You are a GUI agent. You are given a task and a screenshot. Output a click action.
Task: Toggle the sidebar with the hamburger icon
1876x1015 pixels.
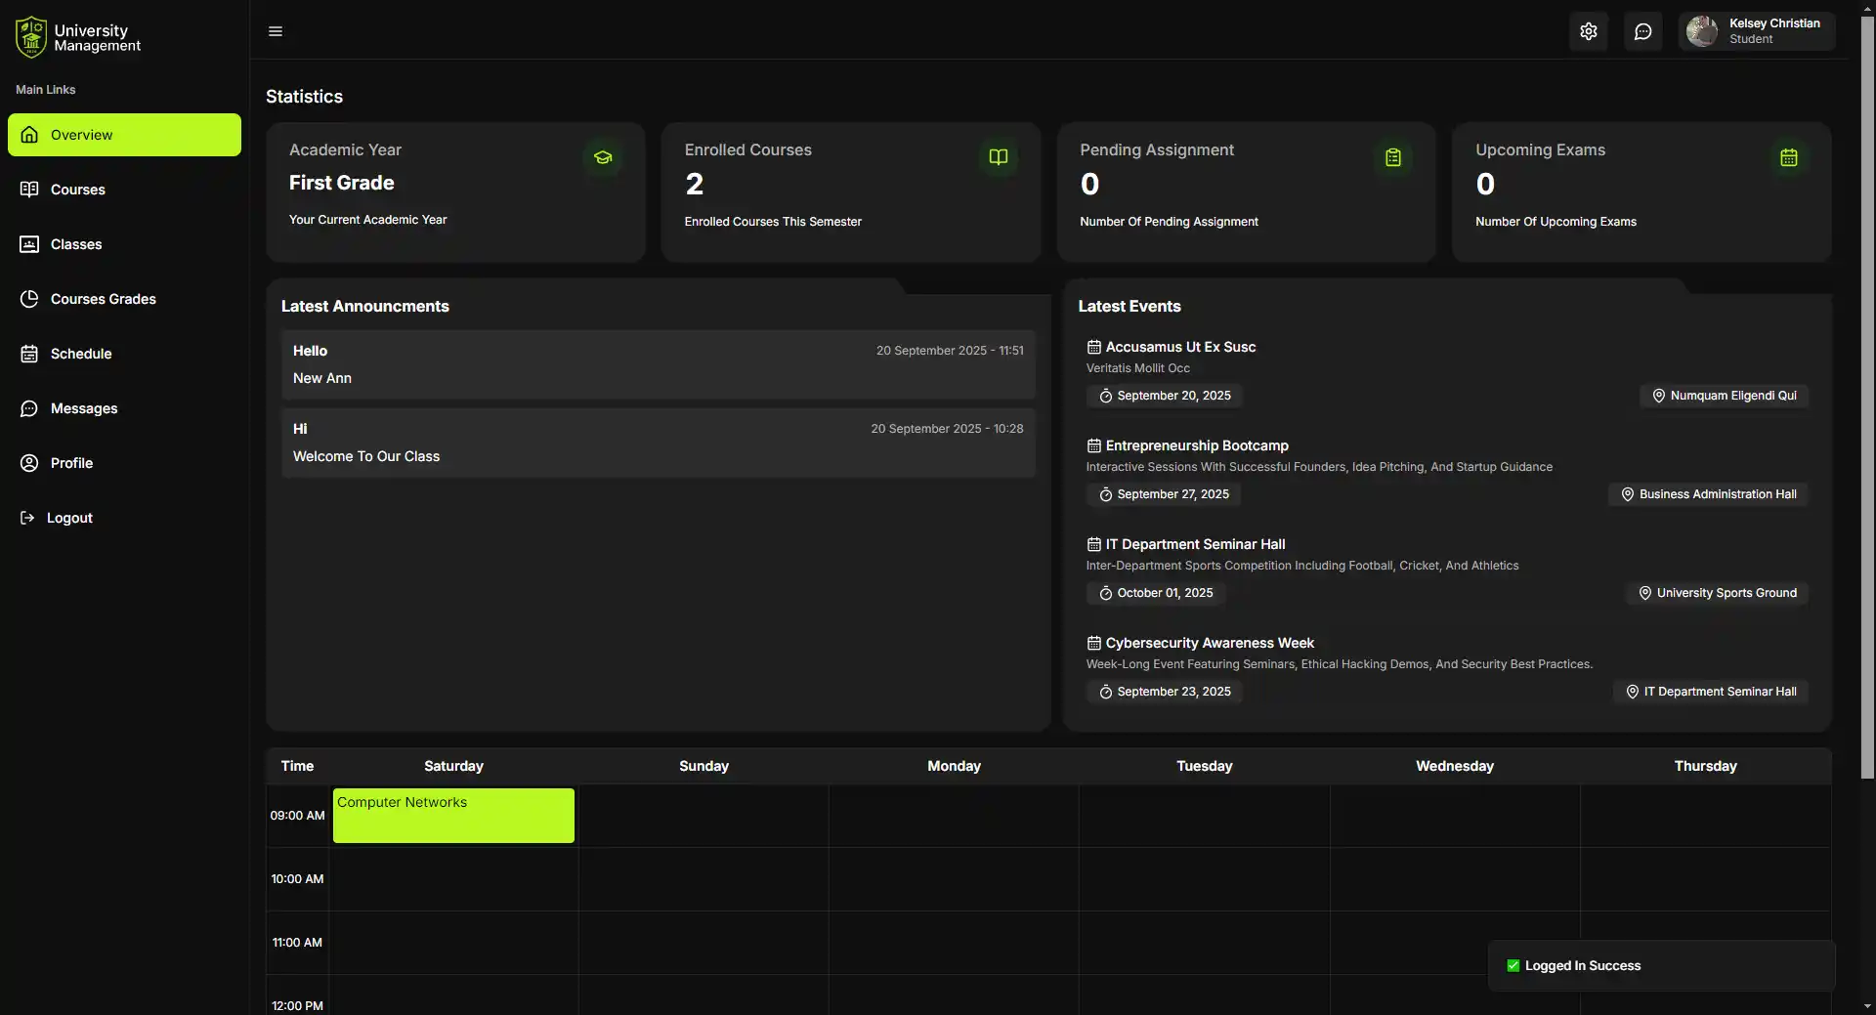[x=275, y=30]
